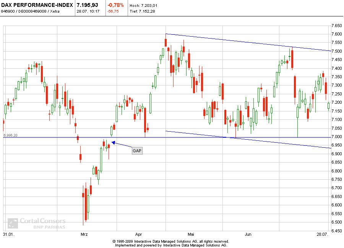Select the GAP label box
Image resolution: width=344 pixels, height=248 pixels.
coord(136,150)
